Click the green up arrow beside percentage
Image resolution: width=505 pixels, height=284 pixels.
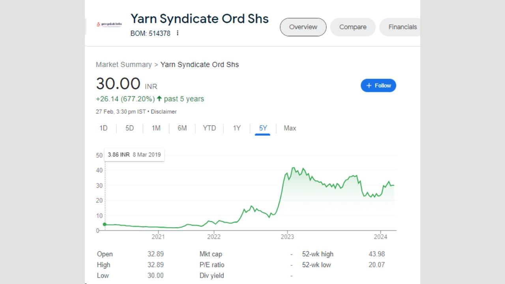pos(159,99)
